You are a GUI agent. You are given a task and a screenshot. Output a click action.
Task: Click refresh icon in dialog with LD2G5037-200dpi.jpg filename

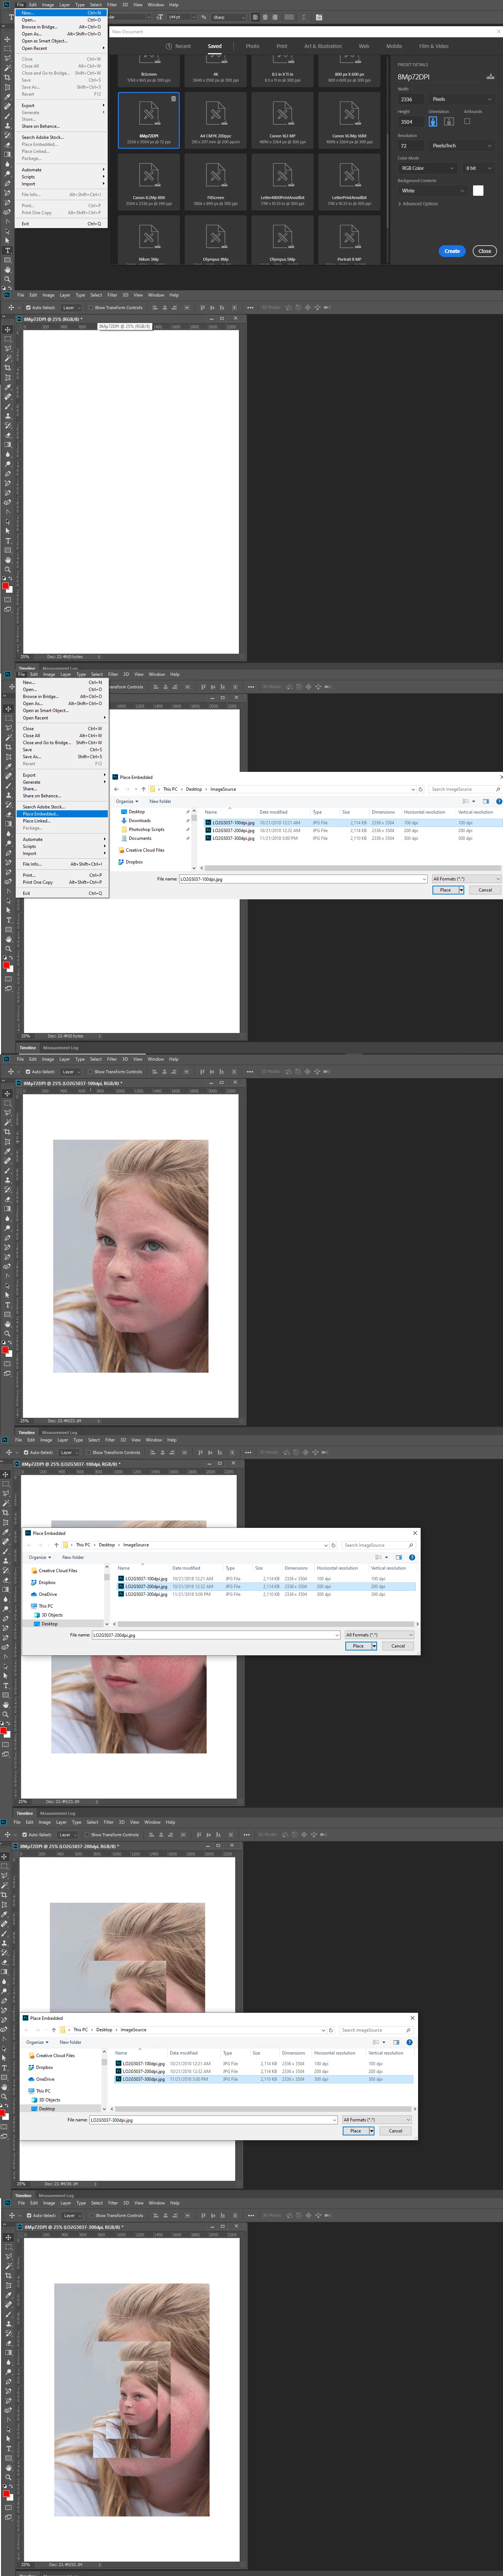[x=333, y=1545]
